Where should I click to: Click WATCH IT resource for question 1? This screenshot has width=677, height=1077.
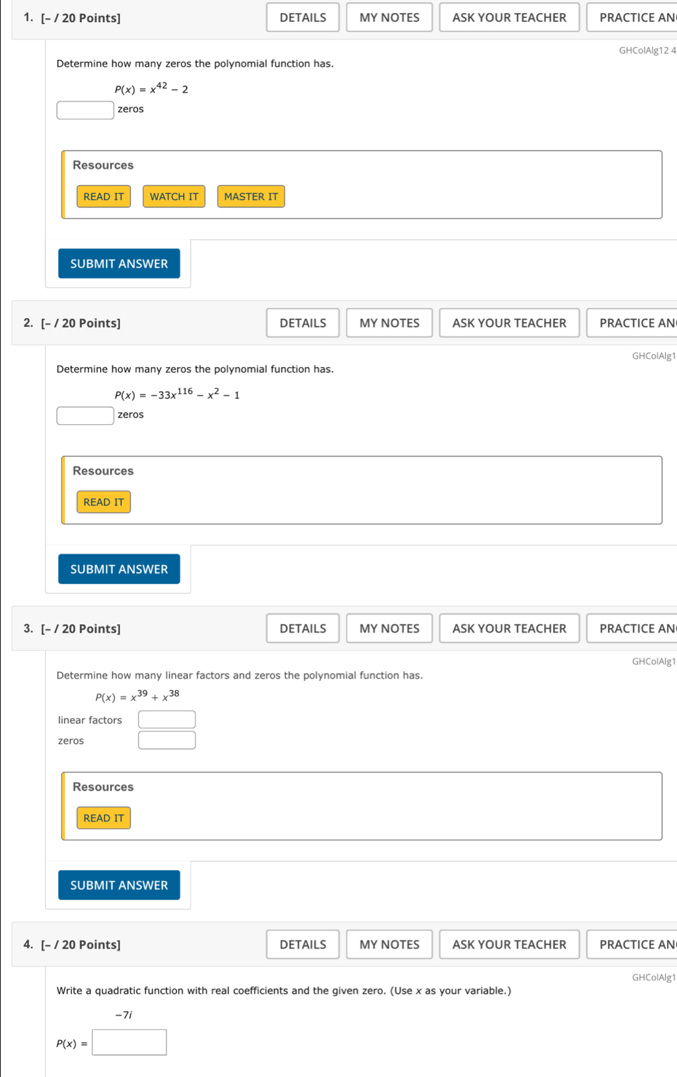pyautogui.click(x=174, y=196)
